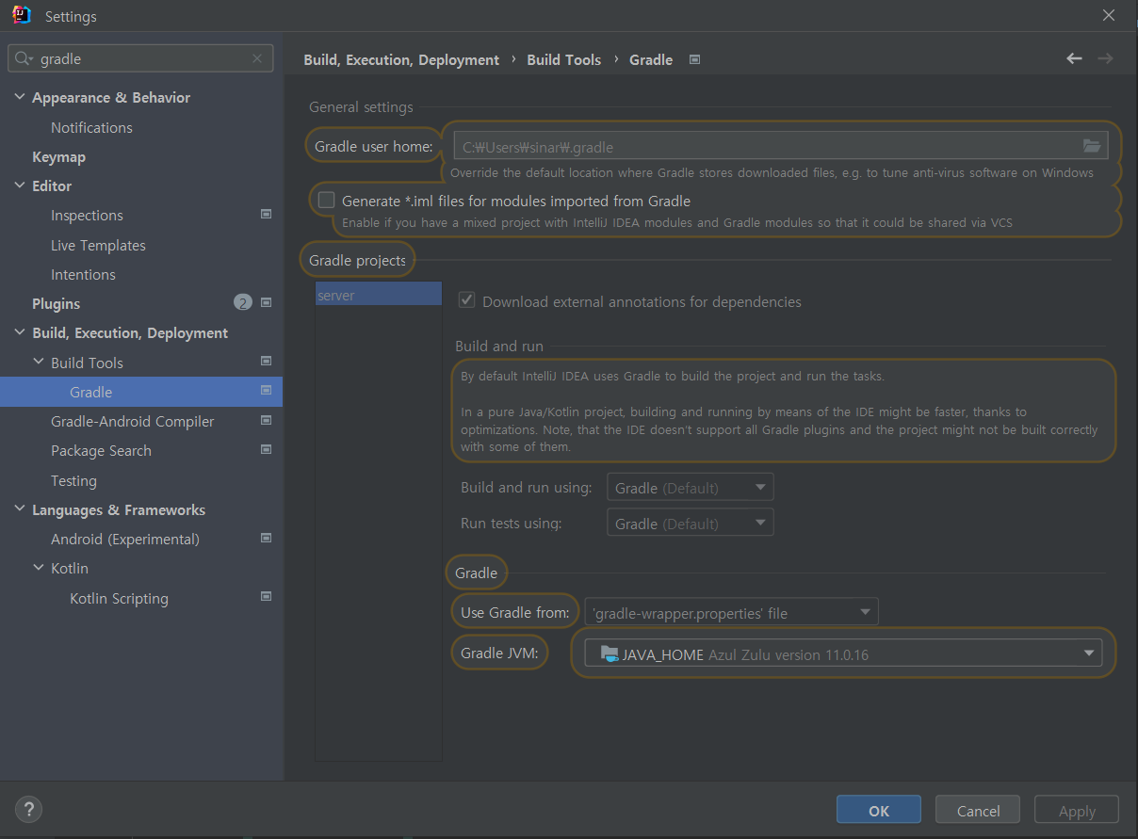Click project settings icon beside Inspections

[266, 215]
